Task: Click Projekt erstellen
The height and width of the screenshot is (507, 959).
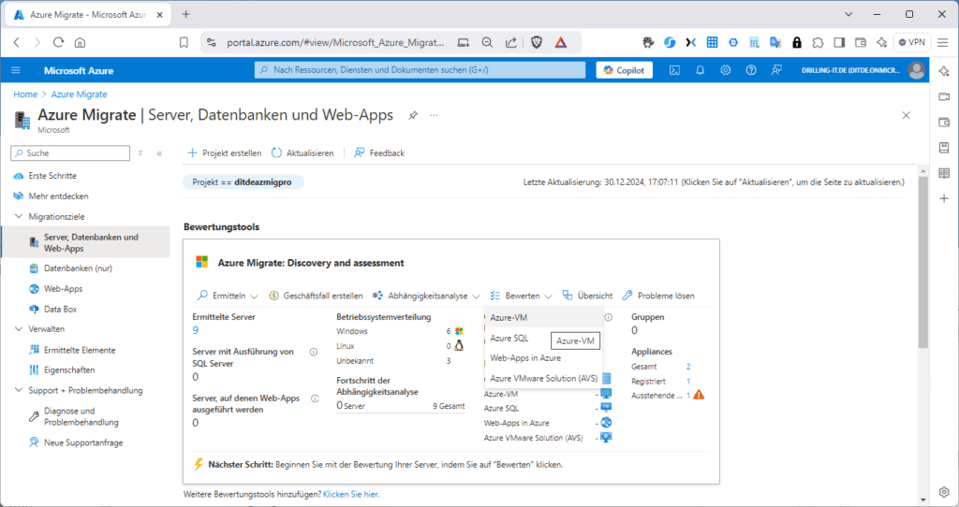Action: coord(225,153)
